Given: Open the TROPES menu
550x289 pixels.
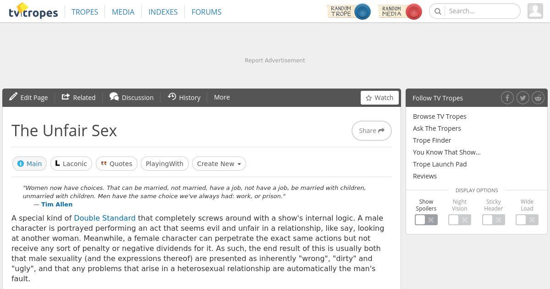Looking at the screenshot, I should (x=85, y=12).
